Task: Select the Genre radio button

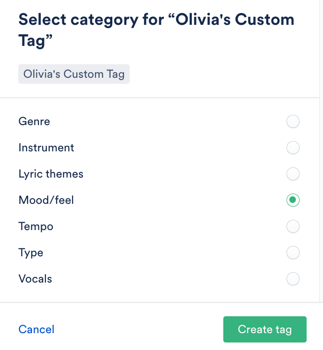Action: (x=293, y=122)
